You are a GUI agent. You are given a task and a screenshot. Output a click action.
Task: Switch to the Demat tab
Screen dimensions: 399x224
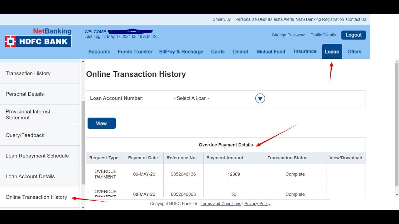click(241, 52)
